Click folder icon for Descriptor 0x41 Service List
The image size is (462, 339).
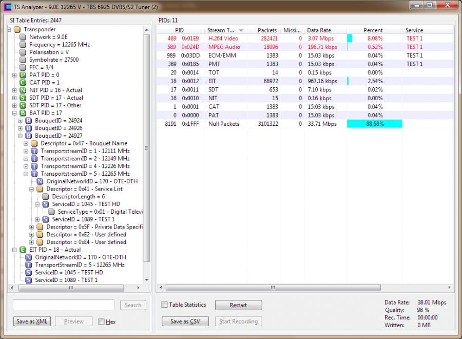coord(40,189)
